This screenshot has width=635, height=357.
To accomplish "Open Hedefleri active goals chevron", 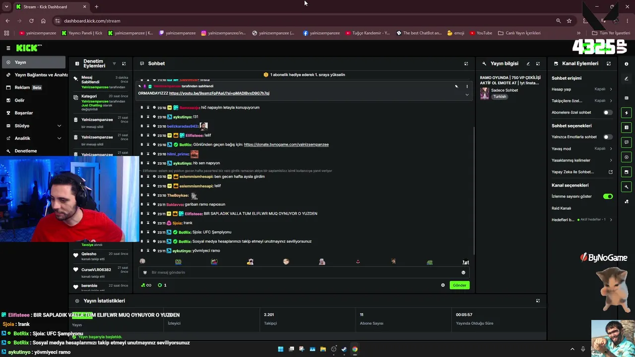I will tap(611, 220).
